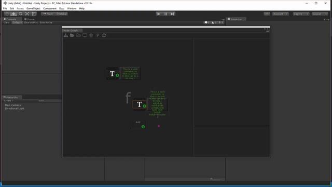332x187 pixels.
Task: Select Main Camera in Hierarchy
Action: (12, 105)
